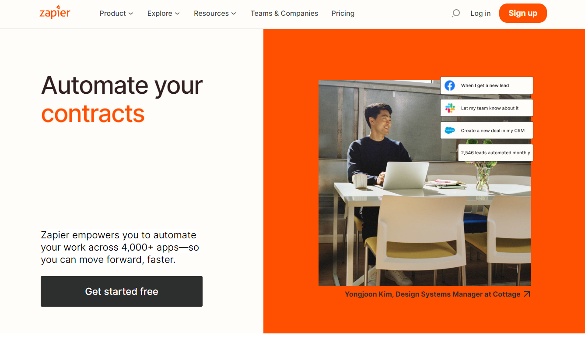585x354 pixels.
Task: Click the Facebook icon in lead card
Action: (x=450, y=85)
